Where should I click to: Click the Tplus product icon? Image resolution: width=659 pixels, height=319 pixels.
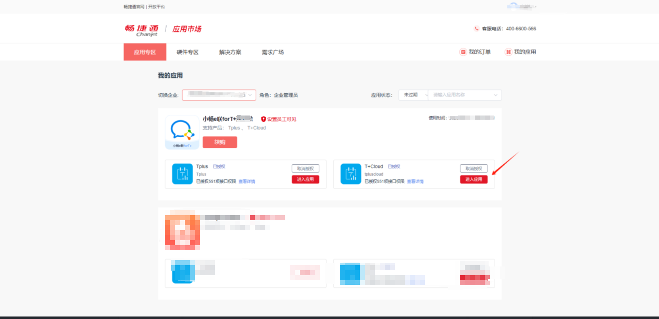click(182, 174)
